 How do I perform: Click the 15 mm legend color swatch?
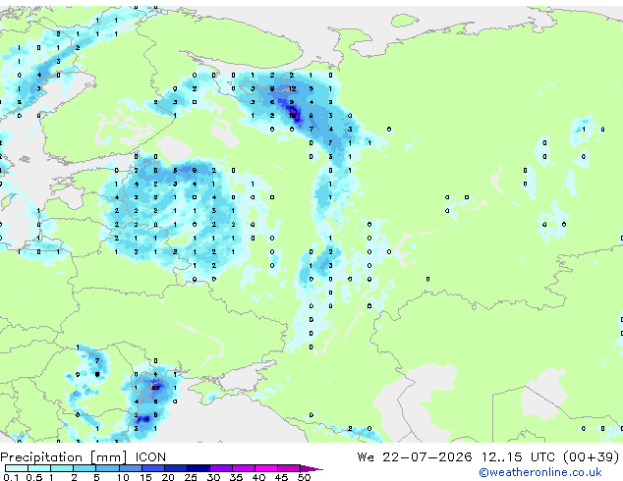[153, 468]
